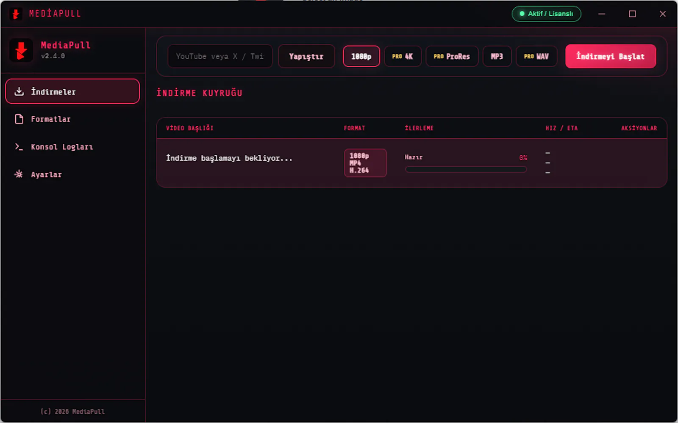Select the PRO WAV audio option

coord(536,56)
